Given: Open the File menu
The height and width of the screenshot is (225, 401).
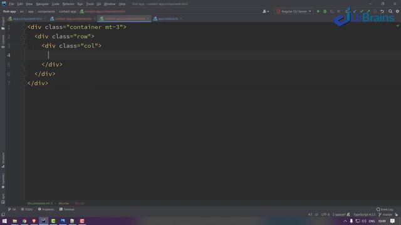Looking at the screenshot, I should tap(11, 4).
